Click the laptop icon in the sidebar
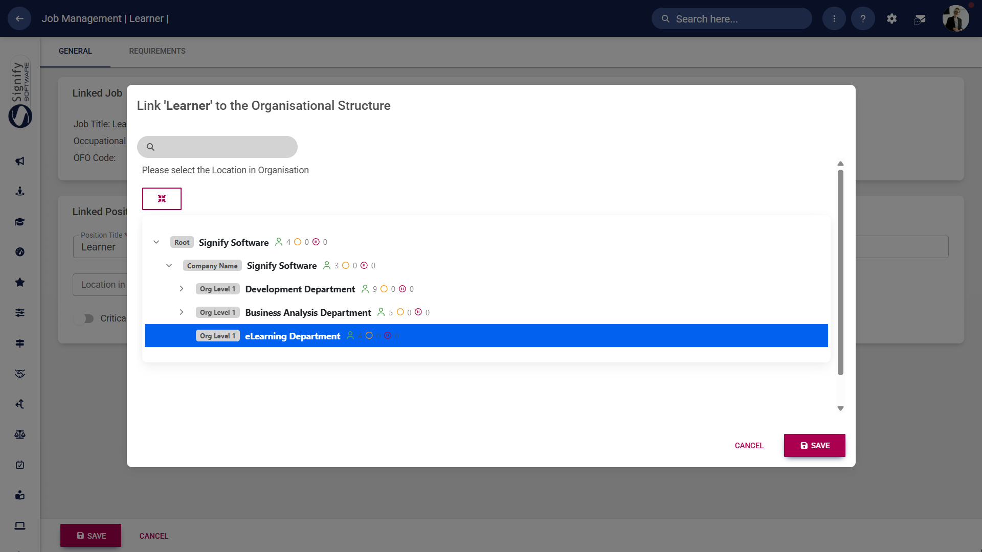The image size is (982, 552). click(x=19, y=525)
